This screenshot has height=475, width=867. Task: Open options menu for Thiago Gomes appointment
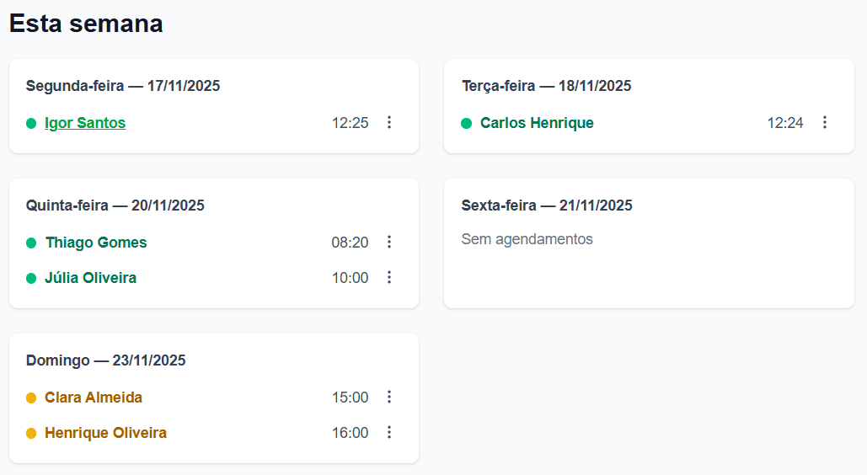click(x=389, y=243)
